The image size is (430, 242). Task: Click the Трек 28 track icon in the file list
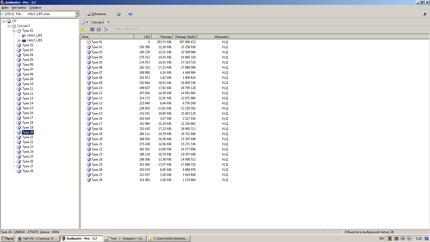click(88, 180)
